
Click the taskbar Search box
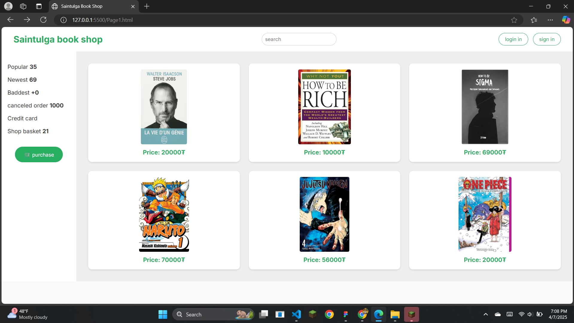tap(214, 314)
